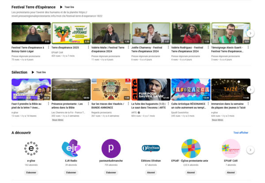Open options menu for Présence protestante video
Image resolution: width=265 pixels, height=183 pixels.
coord(88,103)
